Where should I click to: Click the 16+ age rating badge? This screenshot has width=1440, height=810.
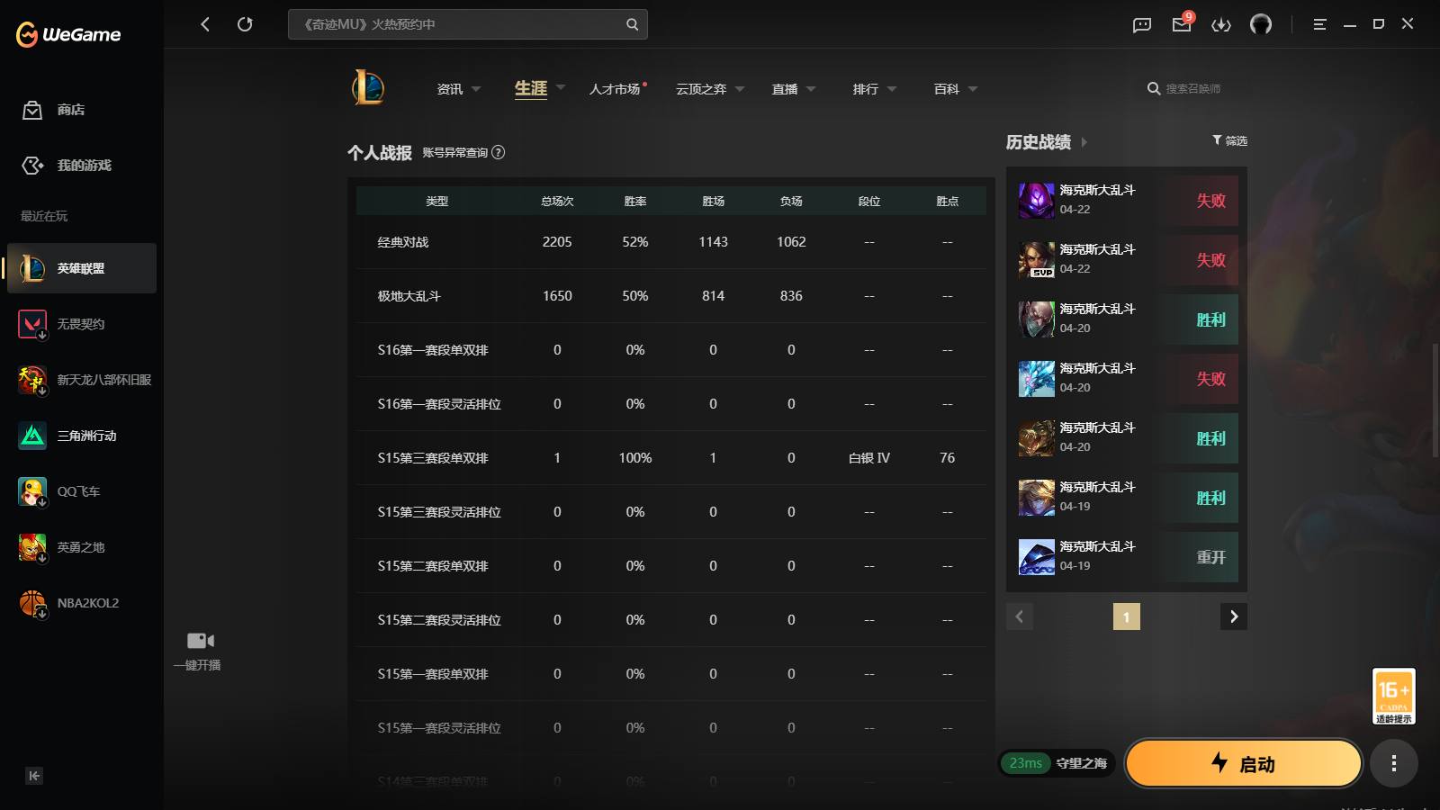1394,696
